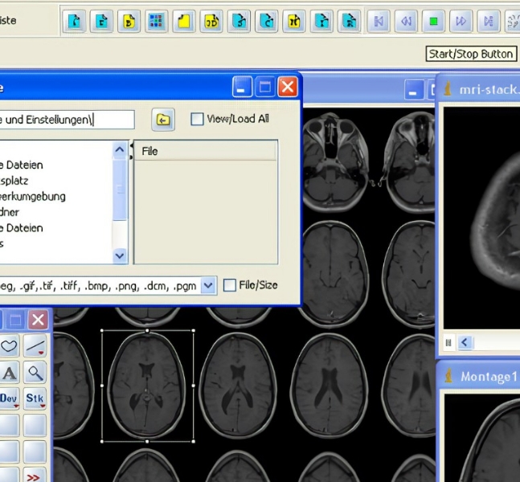
Task: Click the folder list scroll-down arrow
Action: [x=121, y=256]
